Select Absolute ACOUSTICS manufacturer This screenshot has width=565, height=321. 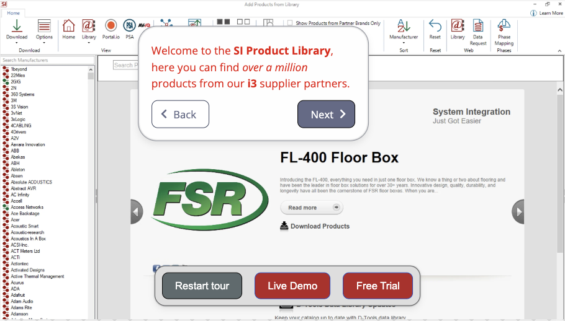31,182
